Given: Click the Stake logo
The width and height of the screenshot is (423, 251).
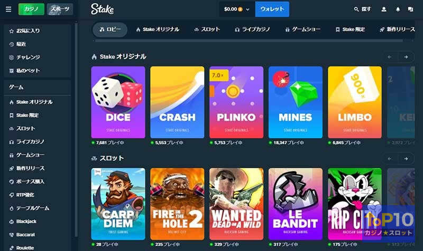Looking at the screenshot, I should 102,9.
